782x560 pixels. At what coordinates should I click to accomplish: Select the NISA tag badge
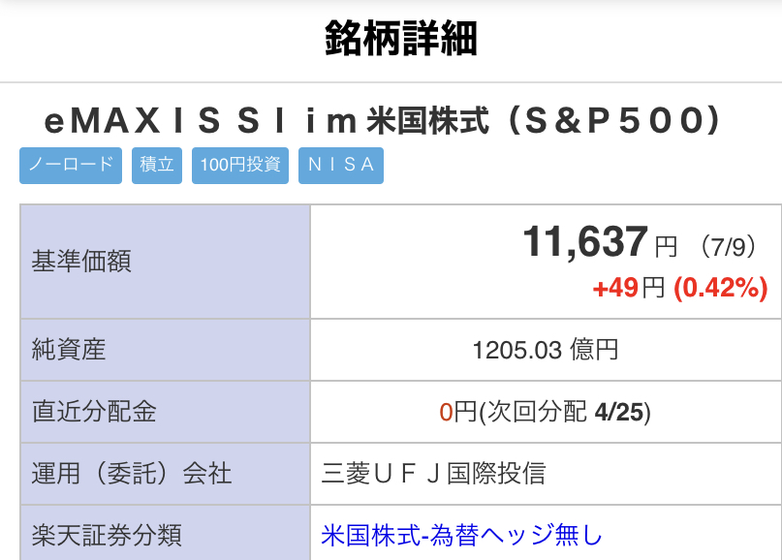click(341, 166)
